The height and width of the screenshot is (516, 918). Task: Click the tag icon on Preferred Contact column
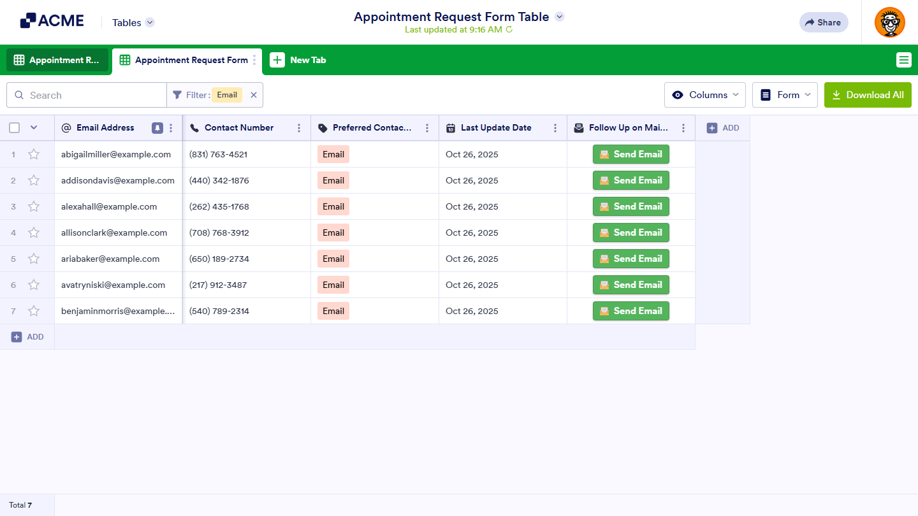click(x=322, y=127)
